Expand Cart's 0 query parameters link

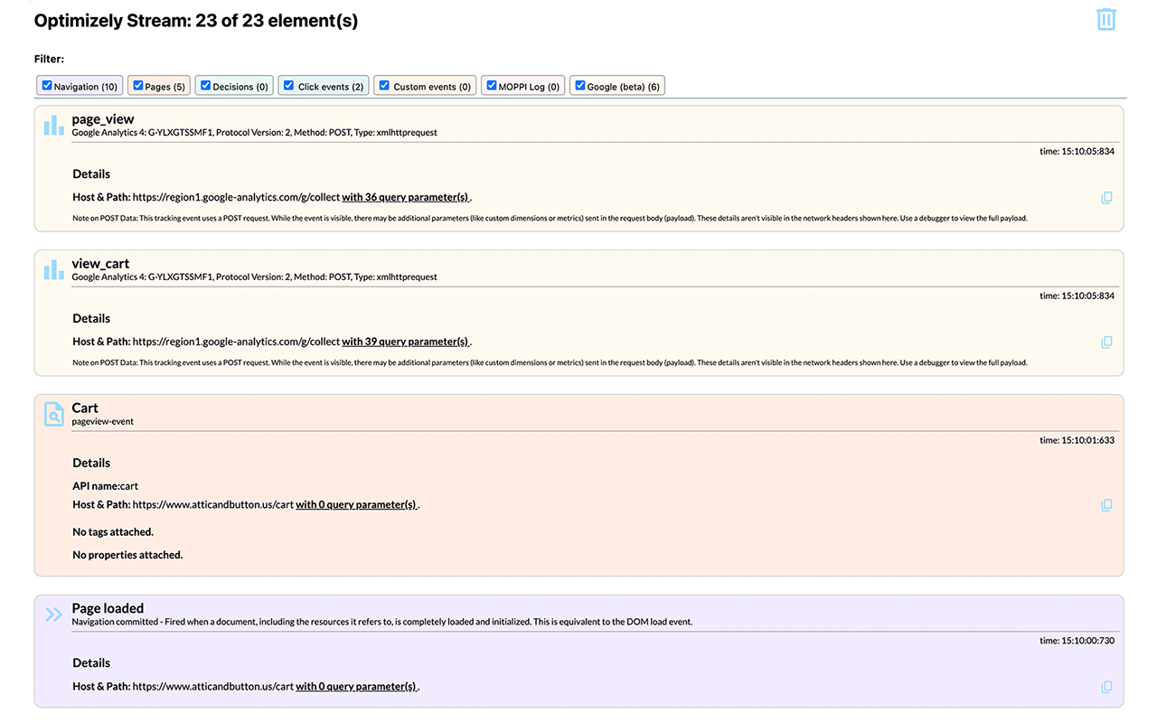[x=357, y=504]
